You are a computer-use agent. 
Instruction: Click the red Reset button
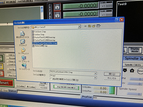click(x=6, y=83)
